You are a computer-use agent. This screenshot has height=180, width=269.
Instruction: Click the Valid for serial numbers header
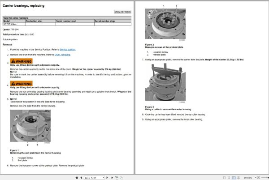click(x=67, y=18)
